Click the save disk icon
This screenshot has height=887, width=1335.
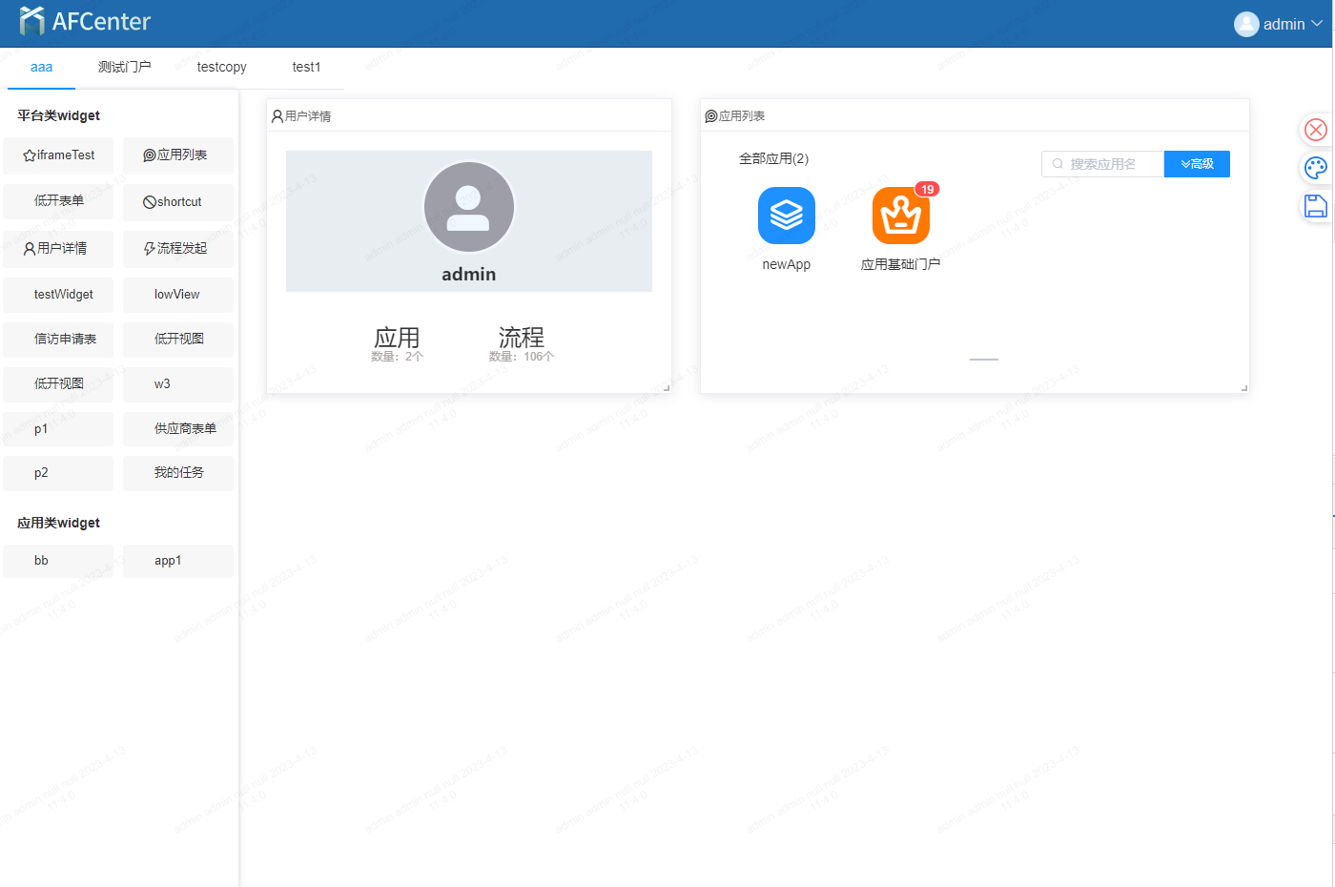[x=1315, y=206]
